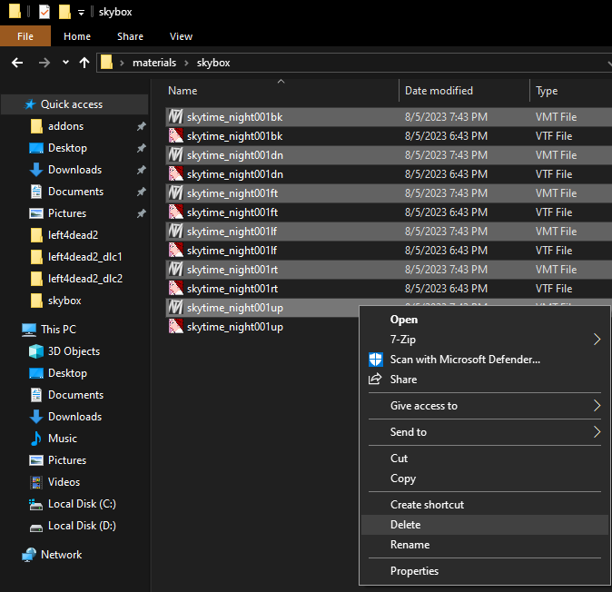
Task: Choose Delete in the context menu
Action: point(484,525)
